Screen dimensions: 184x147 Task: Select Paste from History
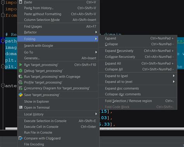tap(58, 8)
